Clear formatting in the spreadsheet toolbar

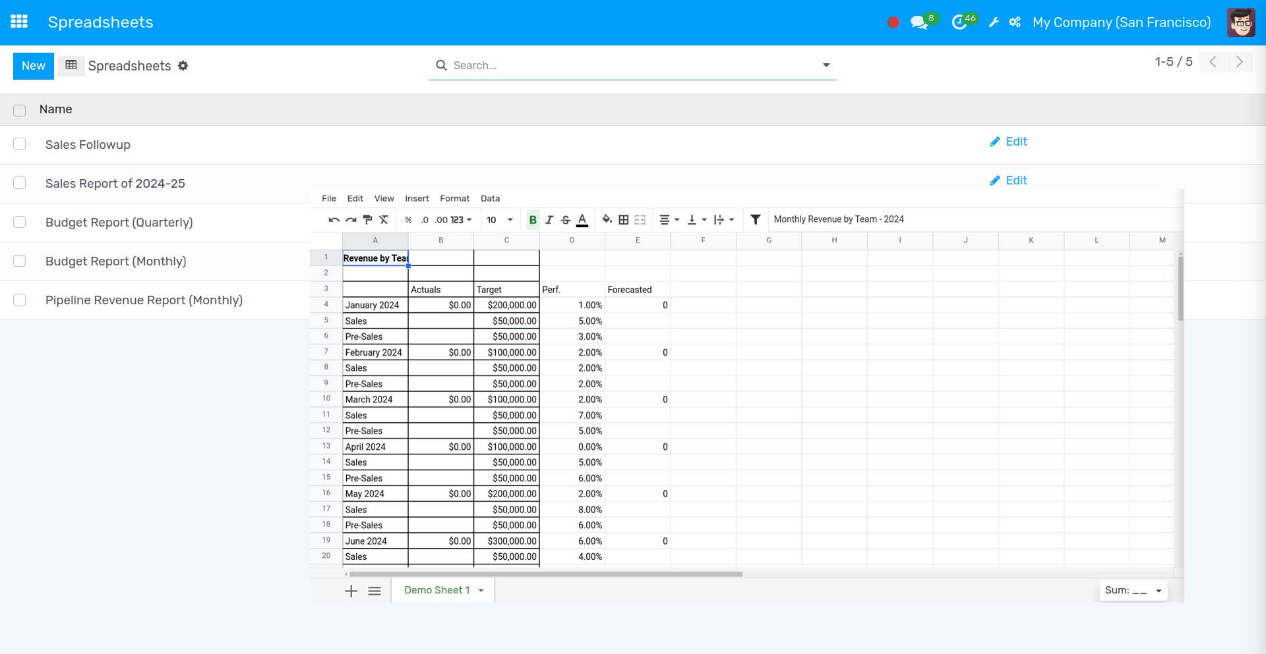(x=384, y=220)
